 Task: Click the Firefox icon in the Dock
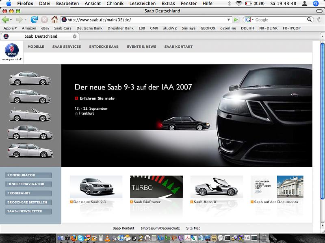[x=74, y=238]
